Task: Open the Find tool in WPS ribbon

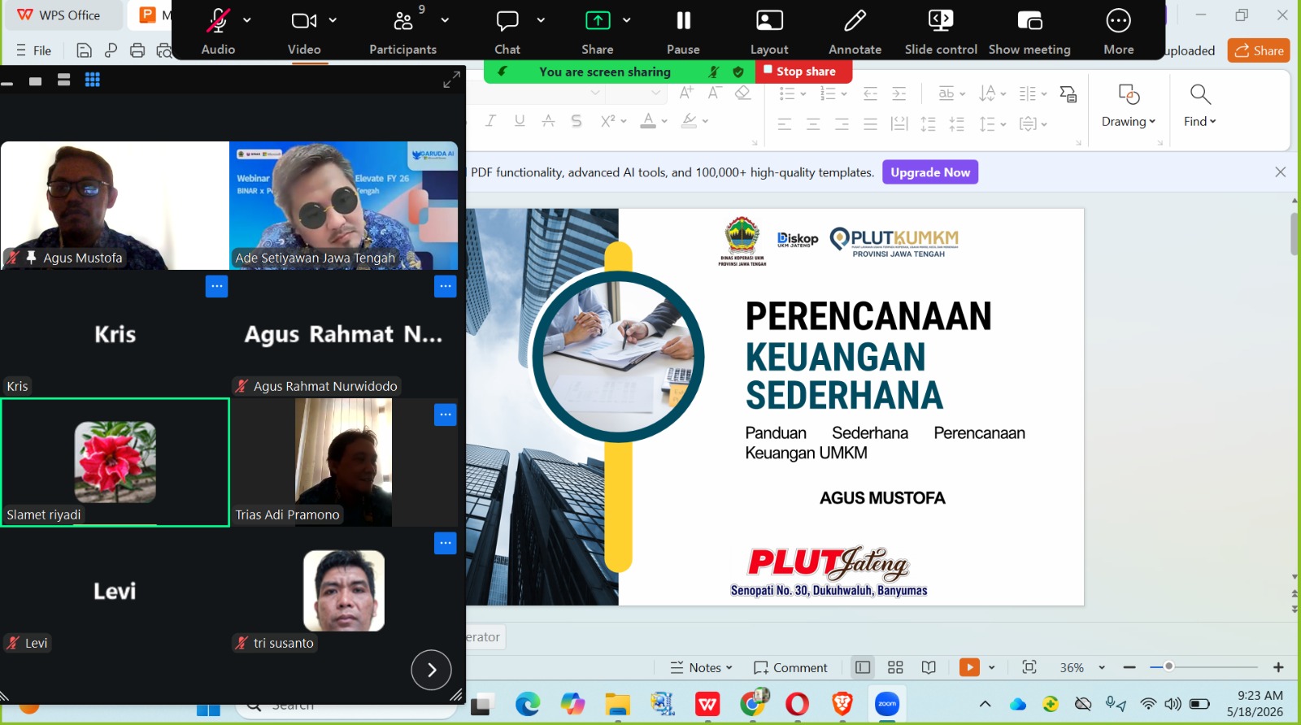Action: pos(1200,106)
